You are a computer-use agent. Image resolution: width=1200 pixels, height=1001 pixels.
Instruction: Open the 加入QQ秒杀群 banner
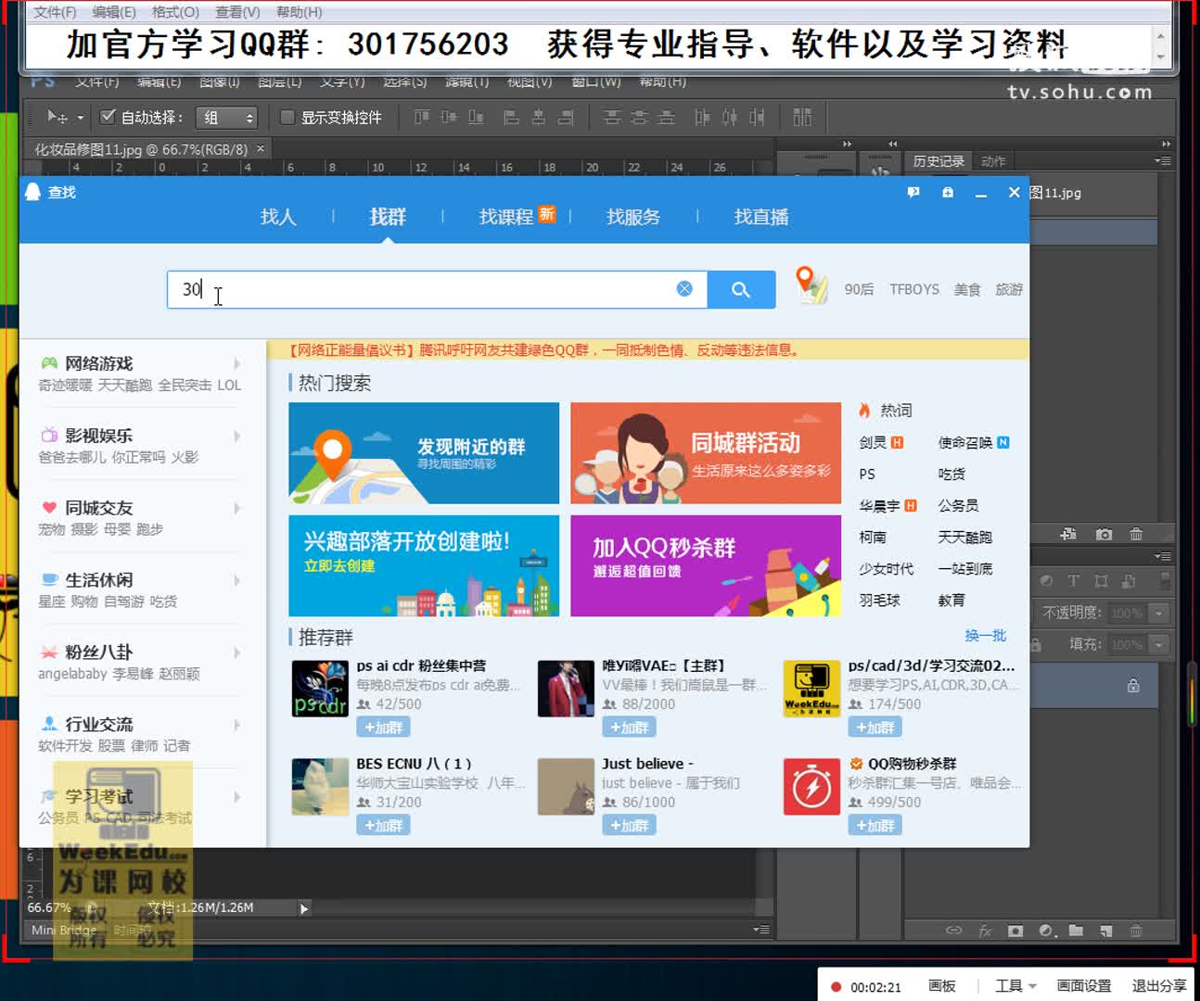click(x=706, y=566)
